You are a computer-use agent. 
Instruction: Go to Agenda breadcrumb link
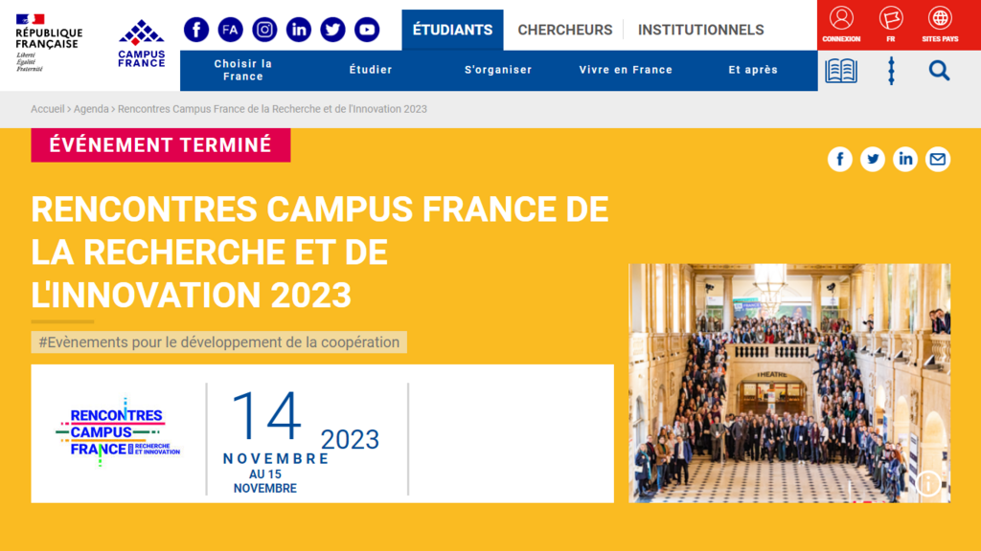coord(91,109)
